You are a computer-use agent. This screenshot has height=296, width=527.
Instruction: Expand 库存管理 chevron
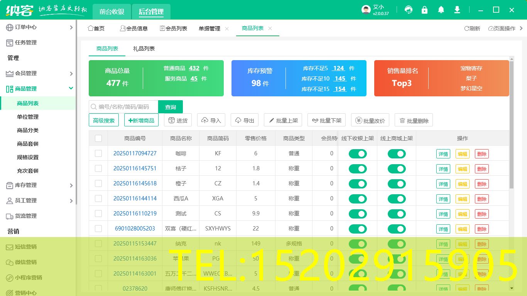(x=71, y=185)
